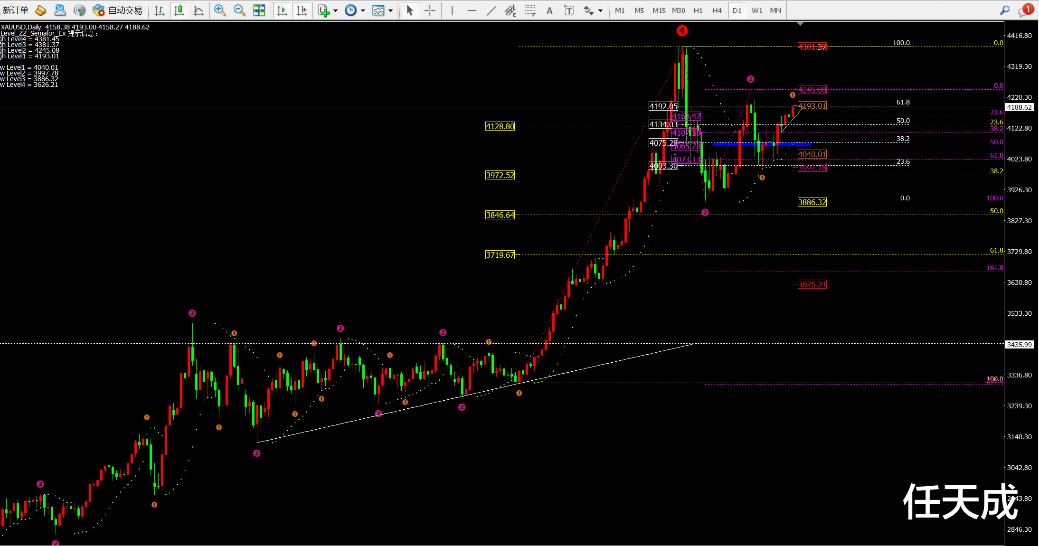Screen dimensions: 1039x546
Task: Toggle the chart auto scroll button
Action: point(282,10)
